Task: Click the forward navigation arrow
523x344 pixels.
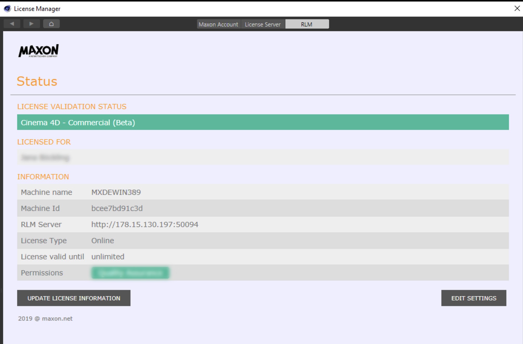Action: point(31,24)
